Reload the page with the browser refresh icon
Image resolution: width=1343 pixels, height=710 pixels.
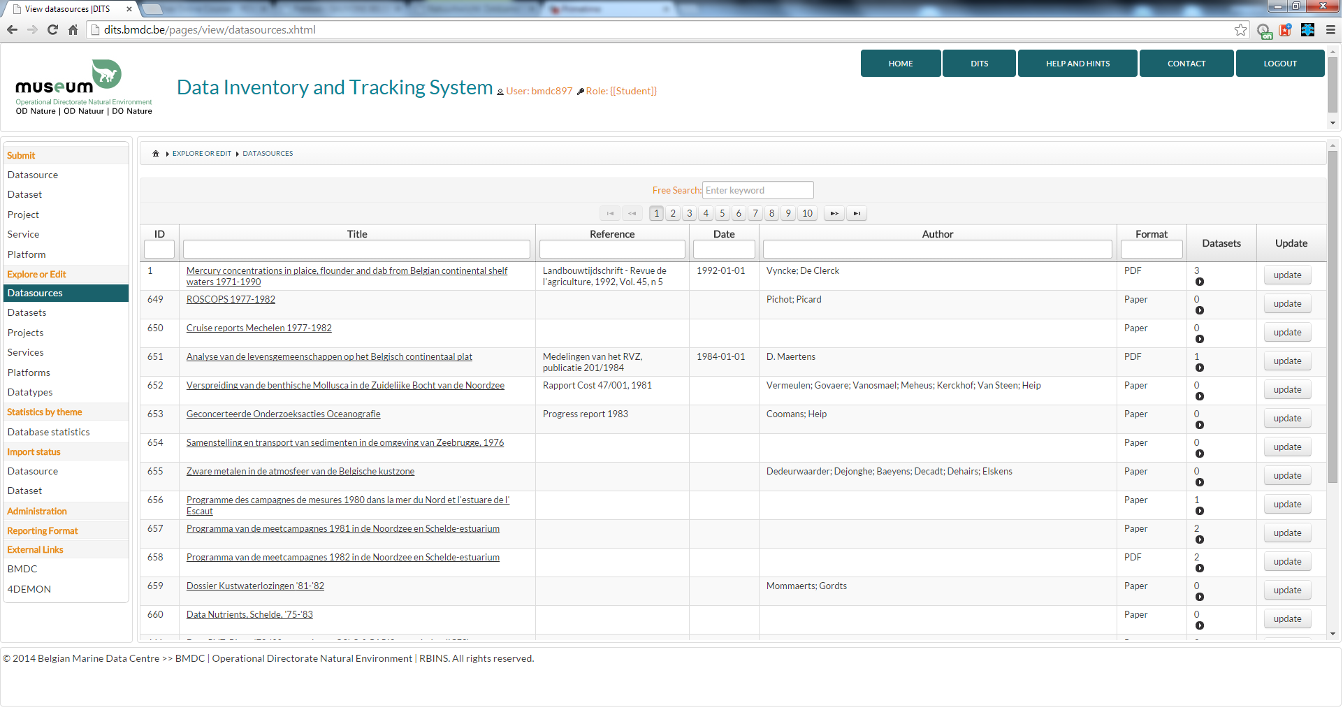point(52,30)
